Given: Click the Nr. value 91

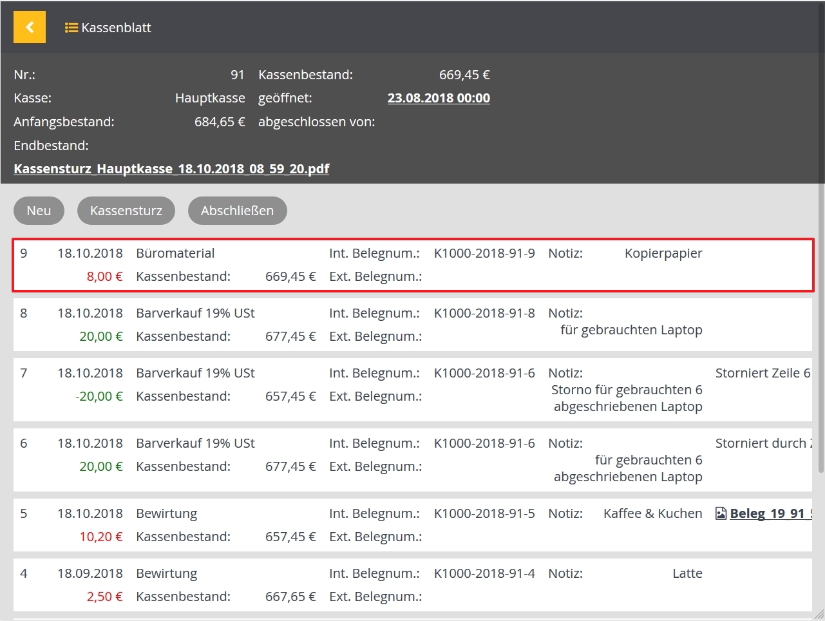Looking at the screenshot, I should (238, 75).
